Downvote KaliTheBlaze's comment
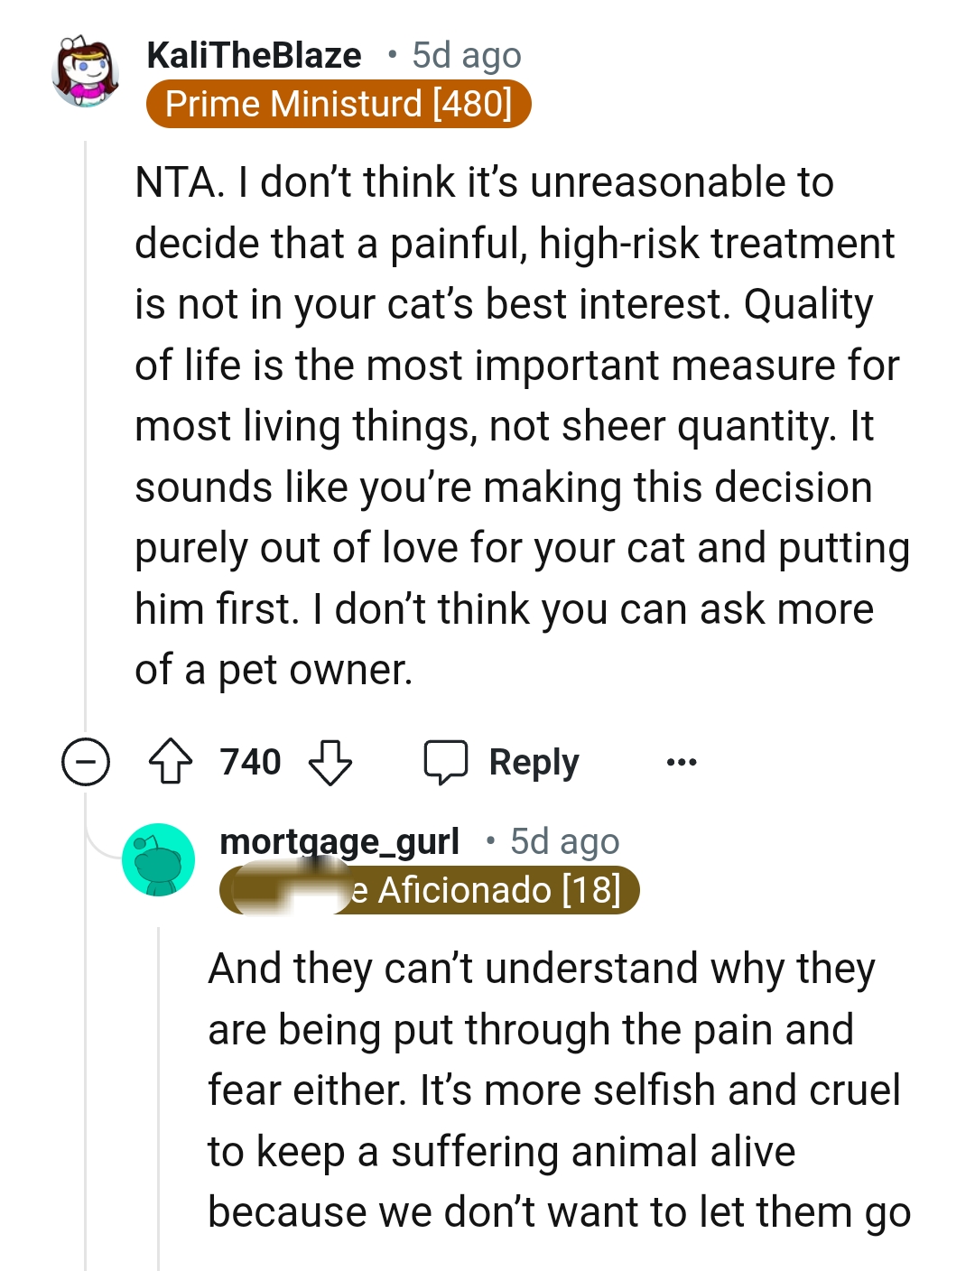The height and width of the screenshot is (1271, 975). point(330,762)
